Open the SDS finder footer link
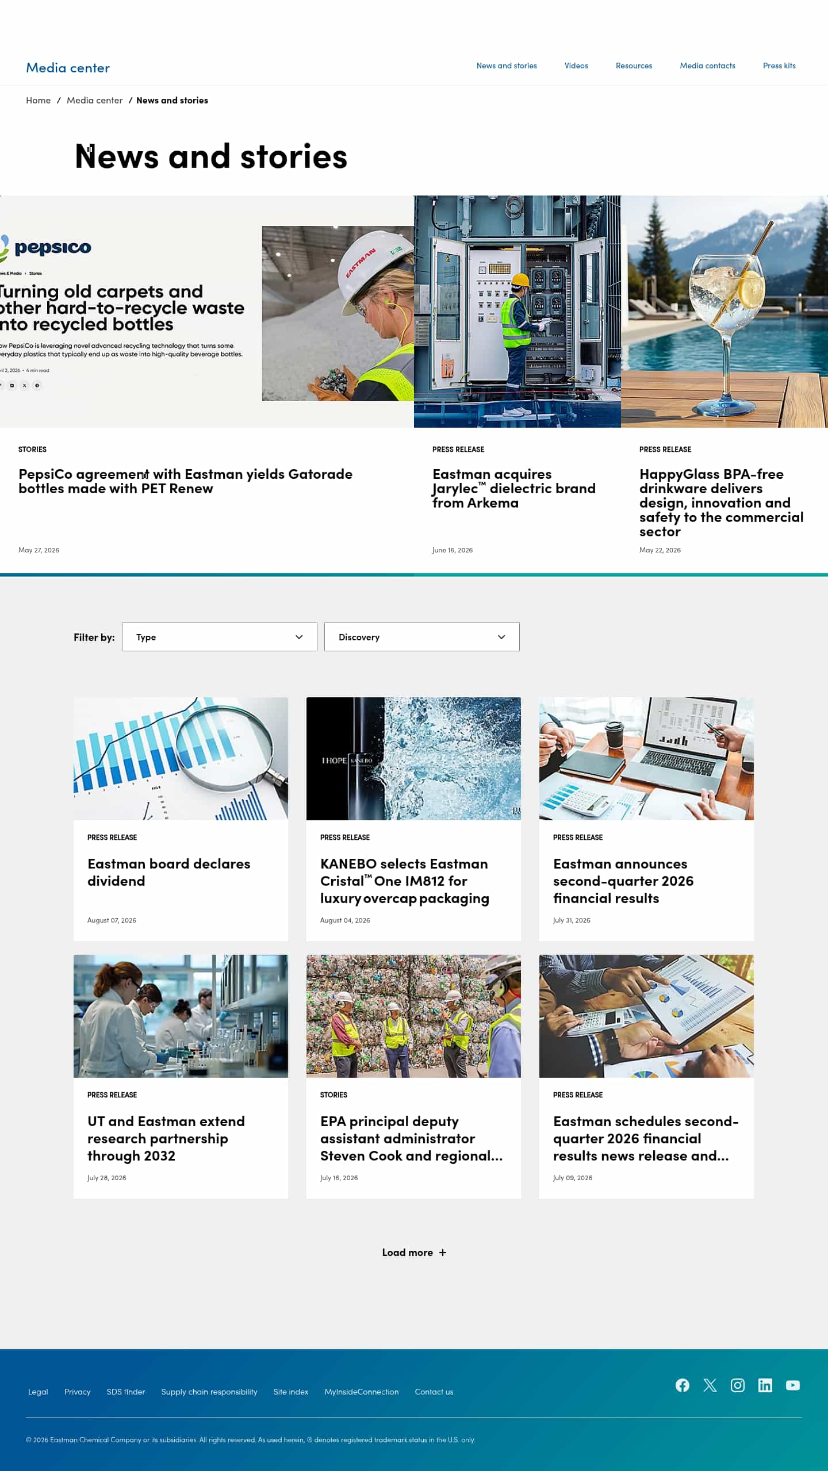The height and width of the screenshot is (1471, 828). pyautogui.click(x=126, y=1392)
